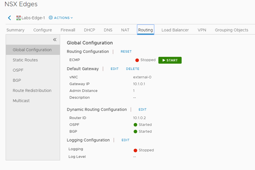
Task: Click the Router ID value 10.1.0.2
Action: coord(139,118)
